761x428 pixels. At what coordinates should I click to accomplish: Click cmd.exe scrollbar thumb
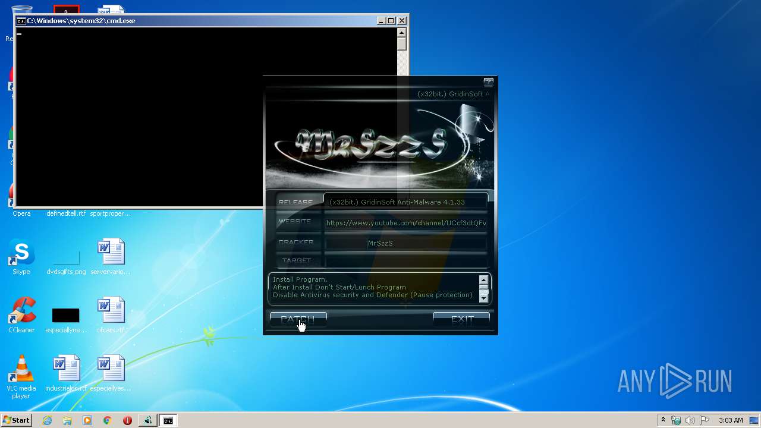click(402, 44)
